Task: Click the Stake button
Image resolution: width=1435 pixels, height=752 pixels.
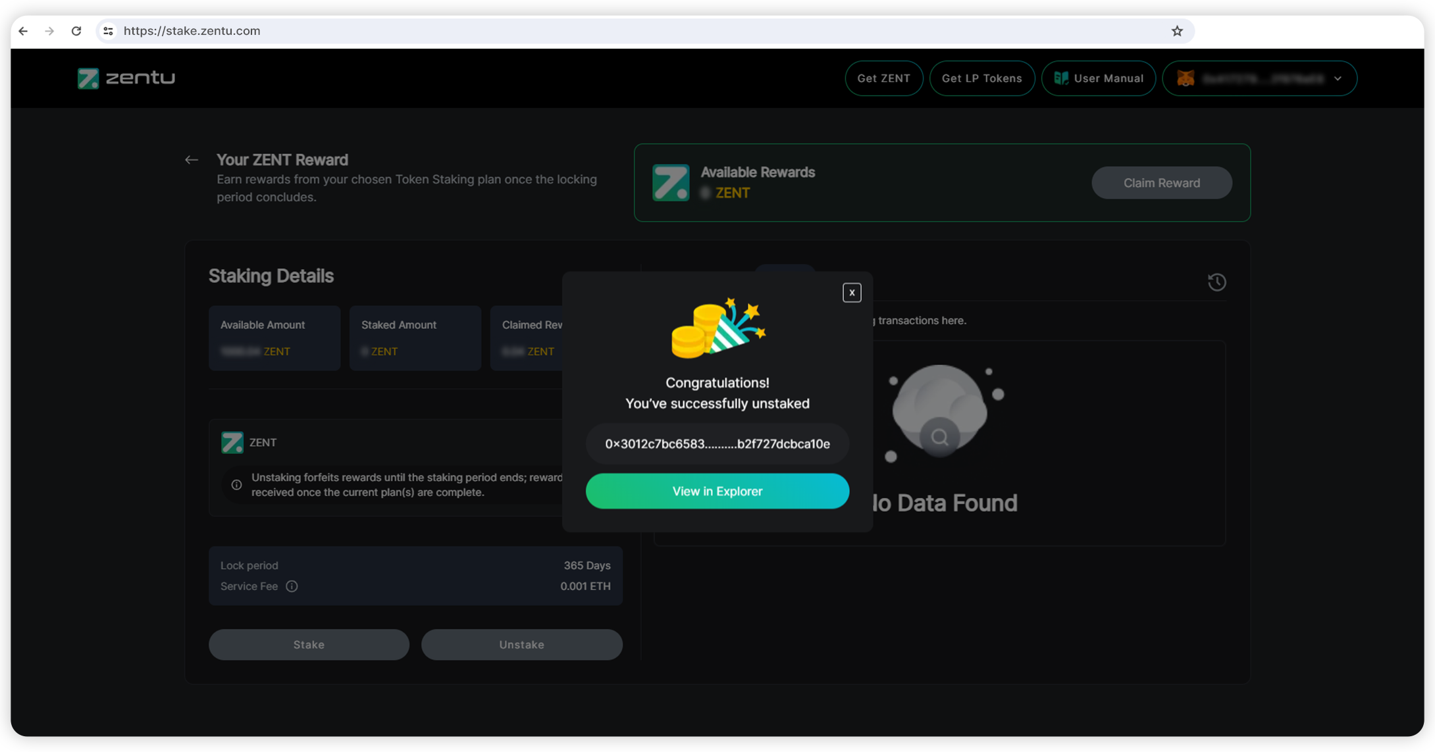Action: 309,645
